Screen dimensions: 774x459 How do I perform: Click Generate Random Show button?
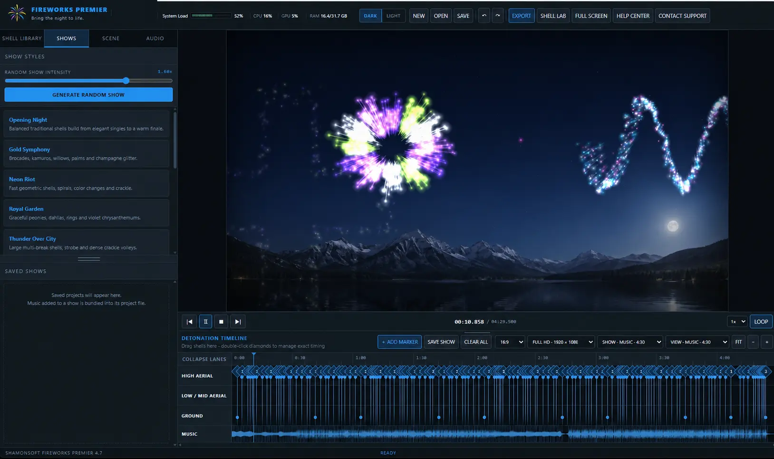pos(88,95)
